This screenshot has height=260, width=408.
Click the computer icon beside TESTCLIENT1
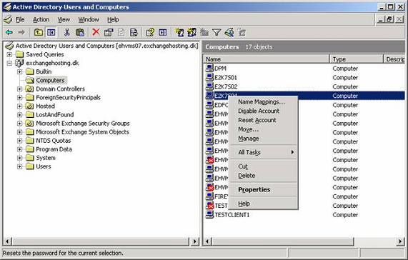pyautogui.click(x=210, y=214)
